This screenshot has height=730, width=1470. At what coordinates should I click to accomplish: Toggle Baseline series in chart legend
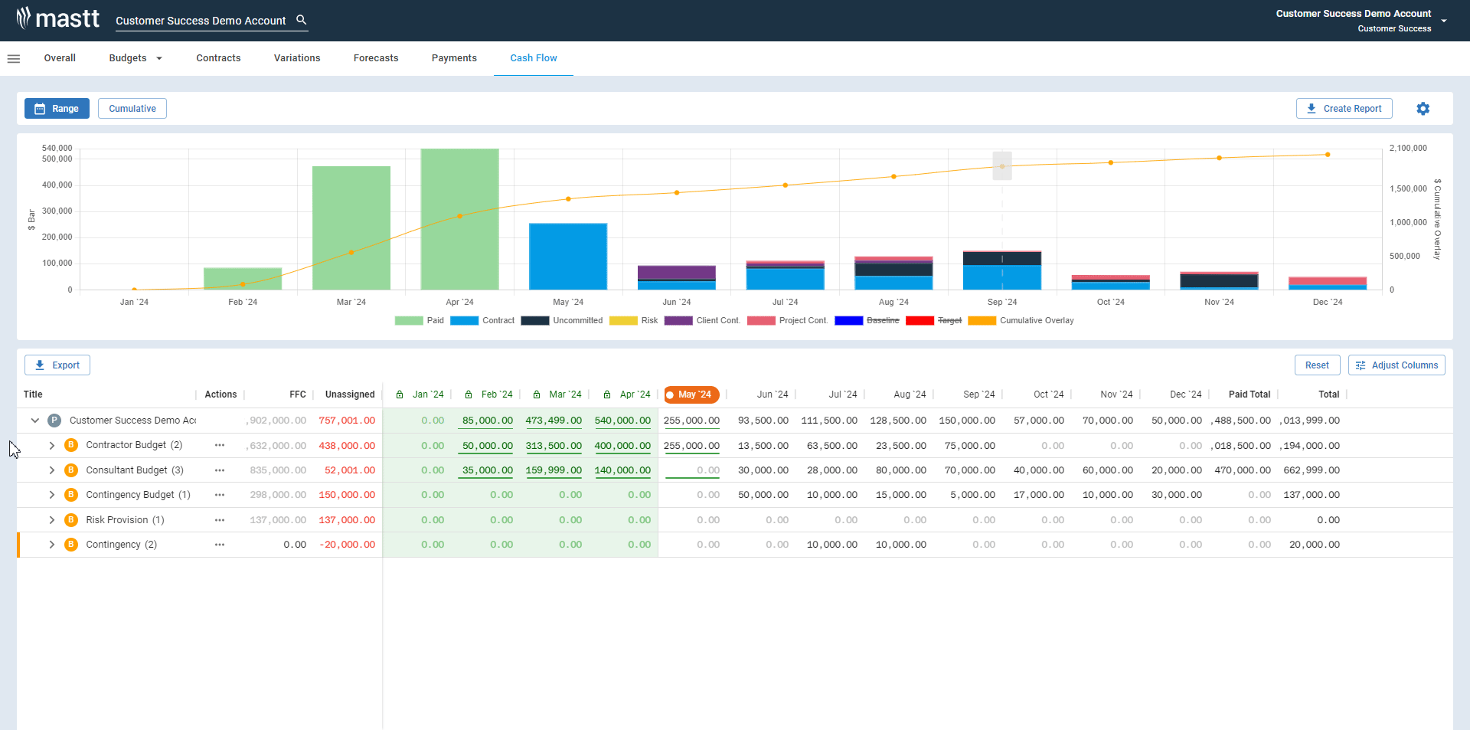point(882,321)
